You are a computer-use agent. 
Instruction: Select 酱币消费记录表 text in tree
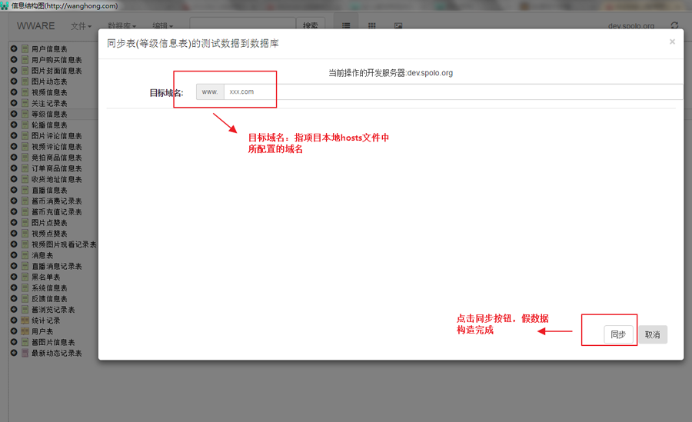pos(56,201)
